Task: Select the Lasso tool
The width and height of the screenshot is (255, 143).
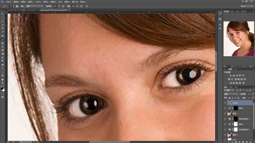Action: coord(2,21)
